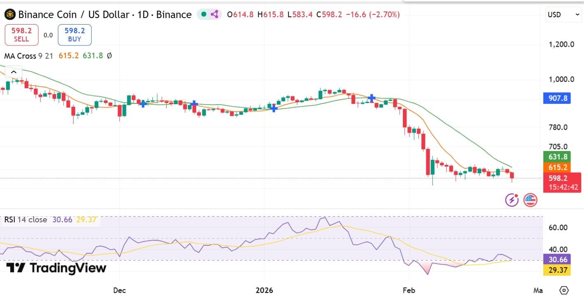Open the USD currency dropdown
Viewport: 584px width, 297px height.
[x=563, y=14]
